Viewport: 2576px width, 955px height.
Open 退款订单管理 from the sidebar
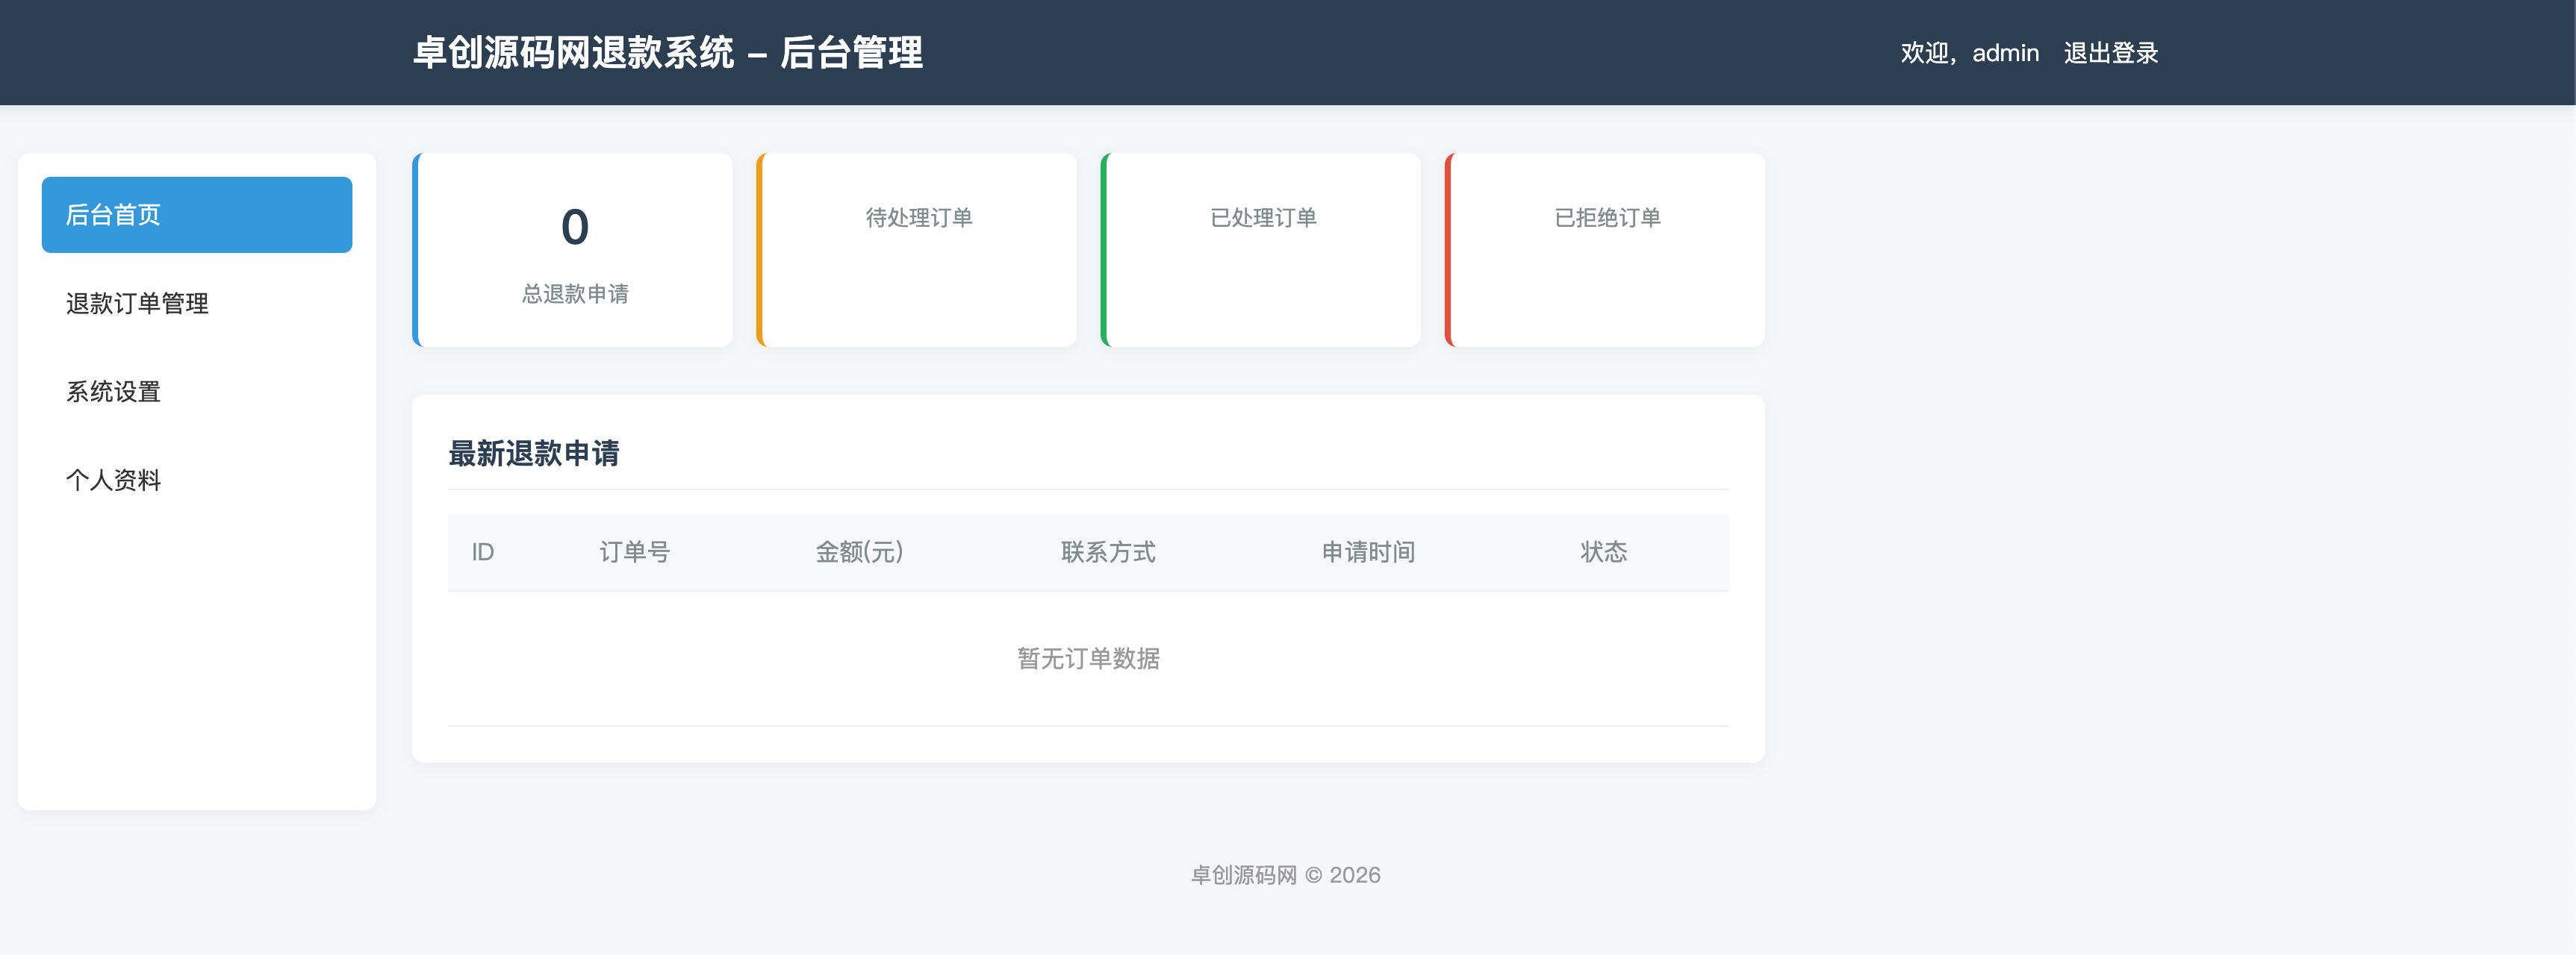point(137,304)
